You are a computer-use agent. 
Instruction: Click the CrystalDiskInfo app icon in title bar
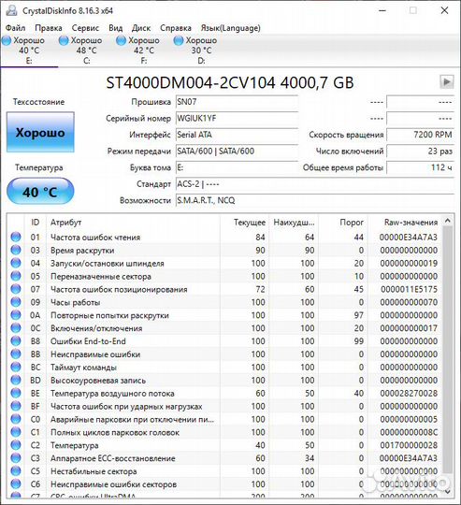pos(11,10)
